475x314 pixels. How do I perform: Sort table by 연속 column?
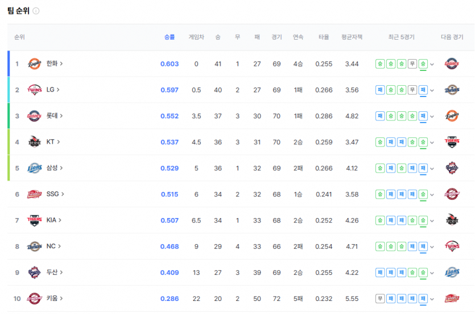pyautogui.click(x=298, y=37)
